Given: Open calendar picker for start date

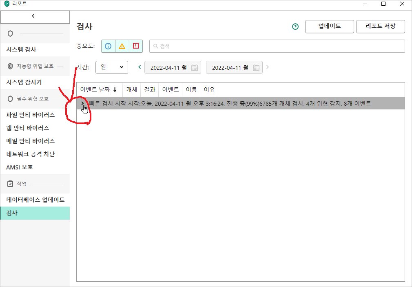Looking at the screenshot, I should coord(195,68).
